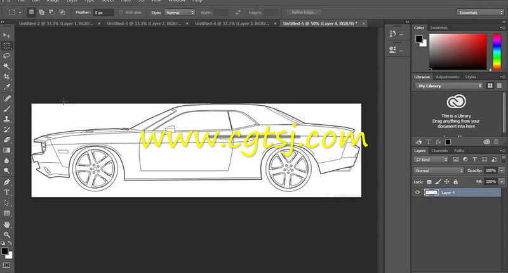Open the tool preset picker arrow
The height and width of the screenshot is (273, 508).
coord(20,13)
